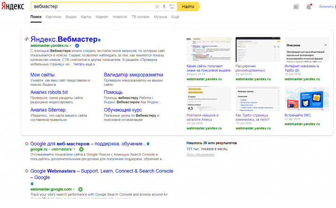This screenshot has width=336, height=208.
Task: Open 'Встречайте ИКС' article title link
Action: click(298, 115)
